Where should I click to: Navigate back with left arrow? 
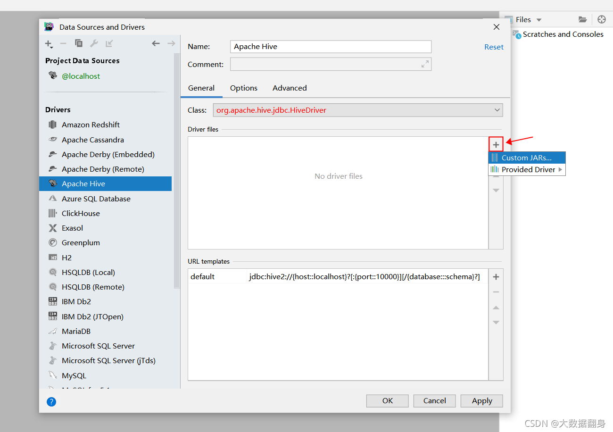pyautogui.click(x=156, y=43)
